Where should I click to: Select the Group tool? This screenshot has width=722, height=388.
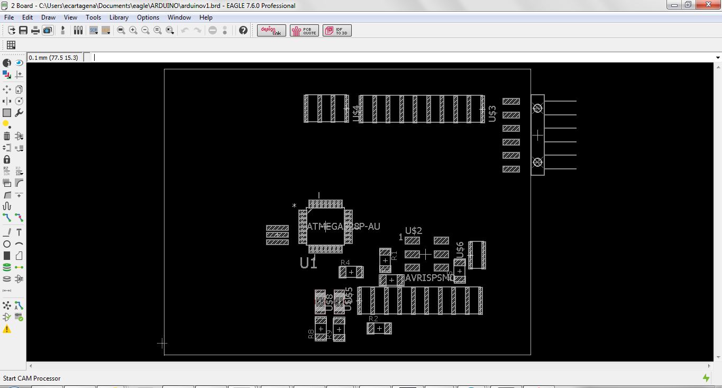pos(7,113)
